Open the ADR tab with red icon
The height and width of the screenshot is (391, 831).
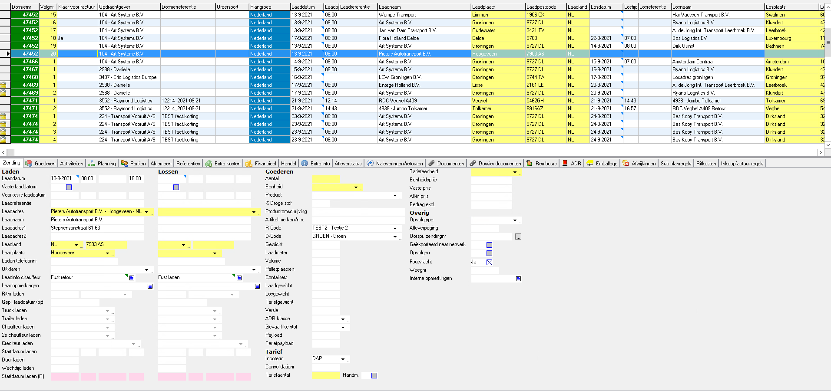pos(572,164)
